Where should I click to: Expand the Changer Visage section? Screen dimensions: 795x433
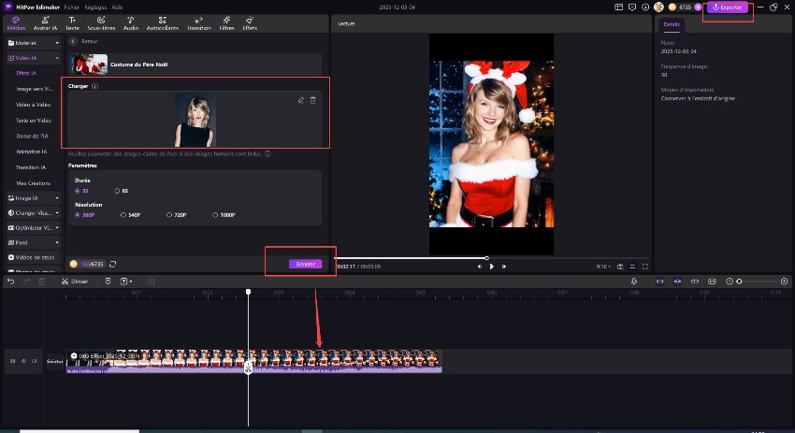point(34,213)
